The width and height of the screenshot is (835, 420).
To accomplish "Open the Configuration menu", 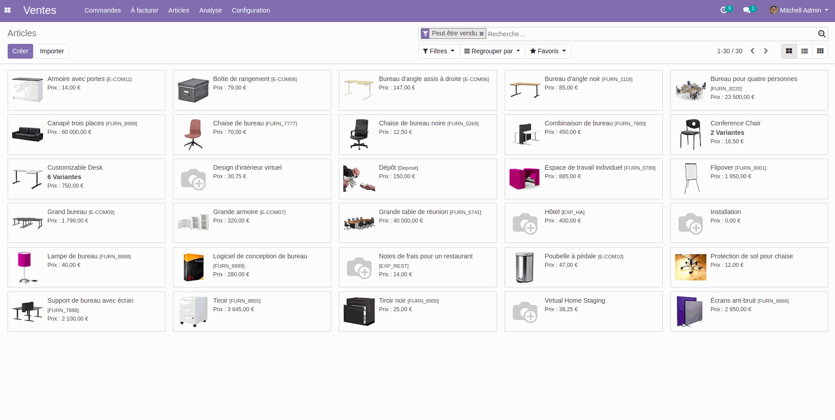I will click(251, 10).
